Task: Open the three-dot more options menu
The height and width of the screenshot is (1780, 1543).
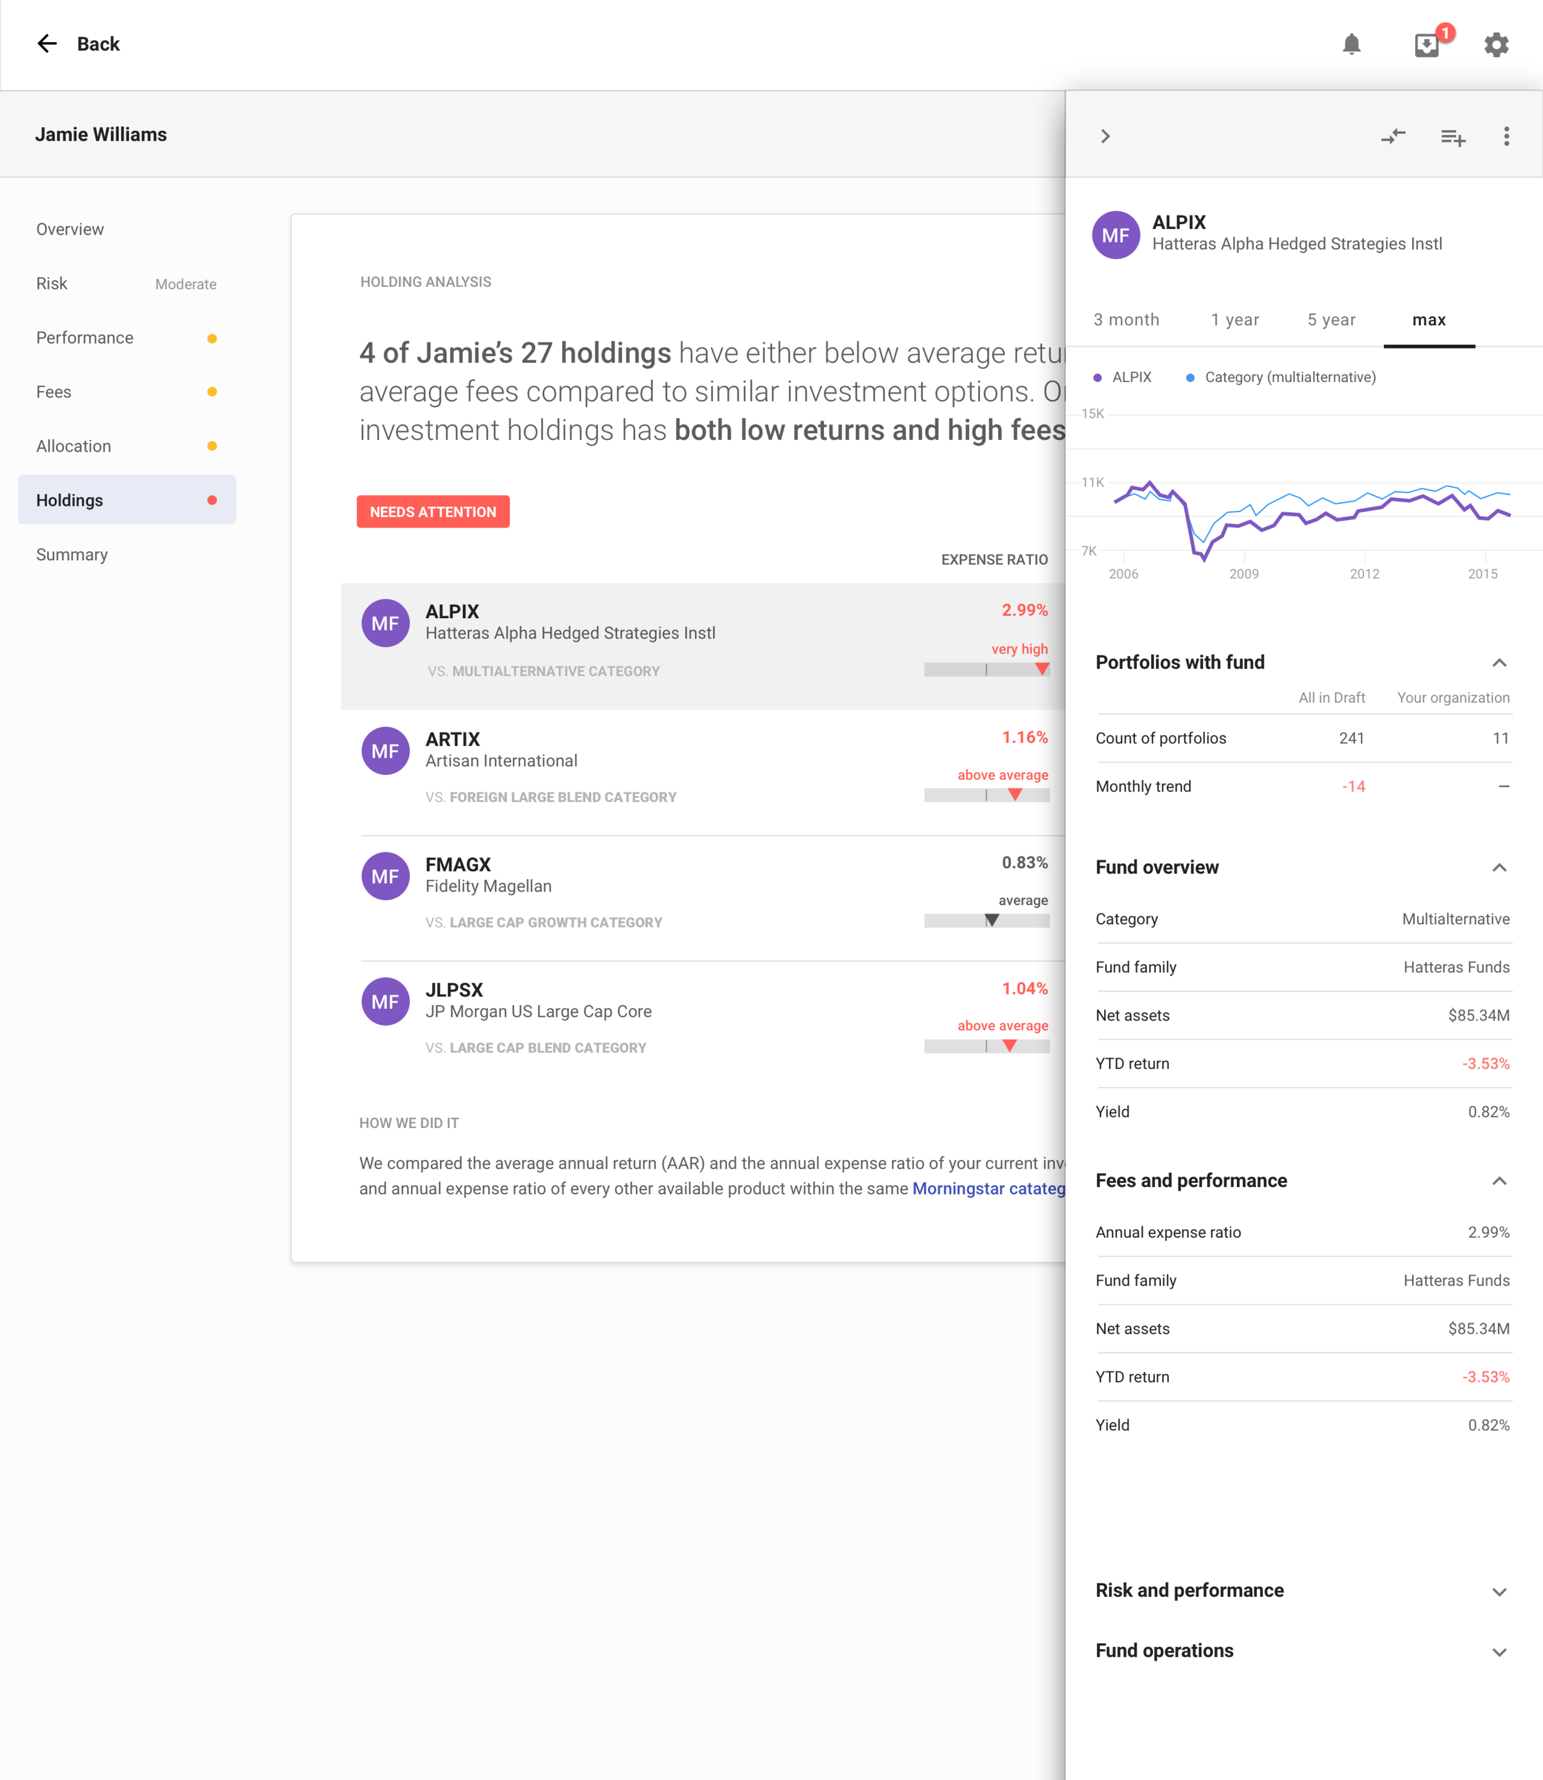Action: (x=1506, y=136)
